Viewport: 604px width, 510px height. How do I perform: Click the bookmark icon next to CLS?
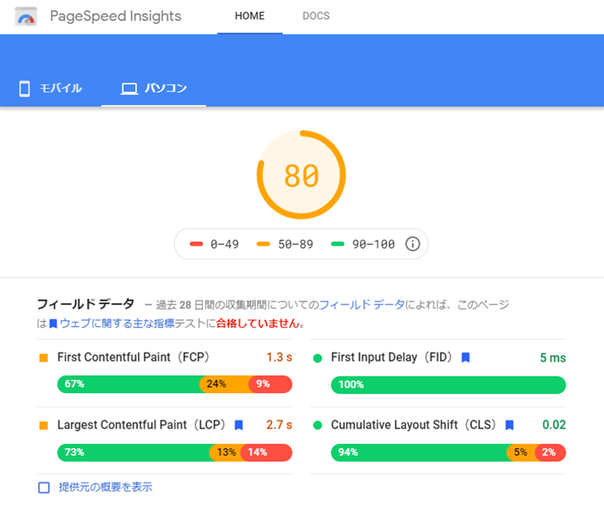510,426
